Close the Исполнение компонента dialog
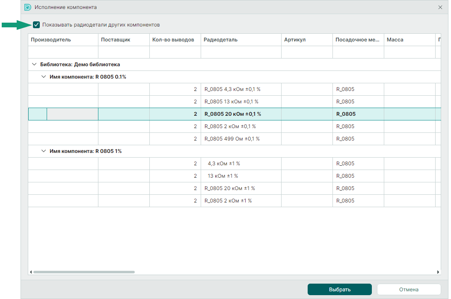This screenshot has width=451, height=299. tap(440, 7)
